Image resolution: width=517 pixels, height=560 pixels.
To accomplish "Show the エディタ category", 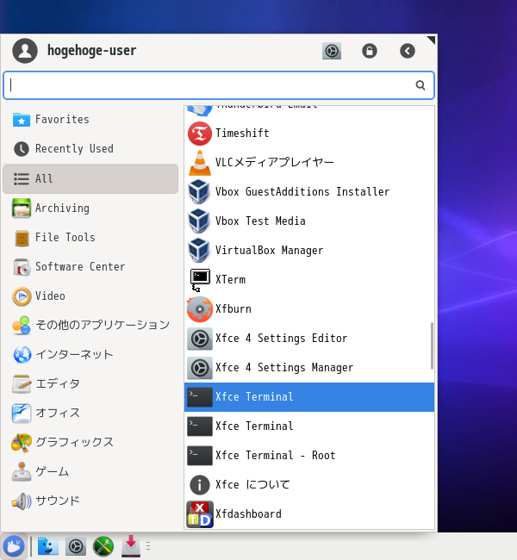I will pos(90,384).
